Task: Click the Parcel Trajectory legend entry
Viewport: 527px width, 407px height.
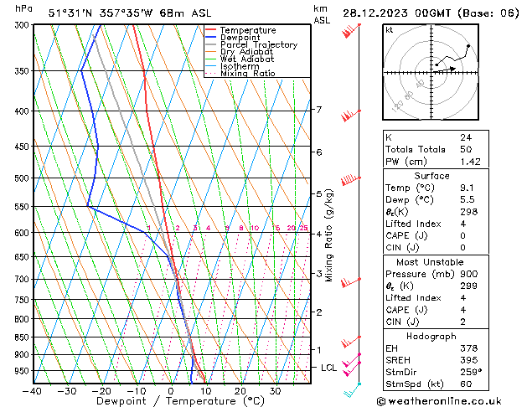Action: click(251, 44)
